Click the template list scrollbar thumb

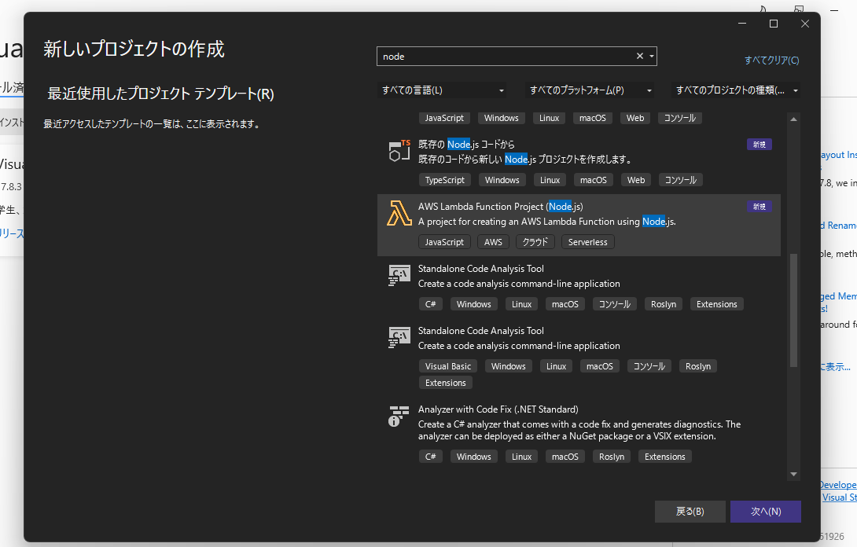pos(793,310)
